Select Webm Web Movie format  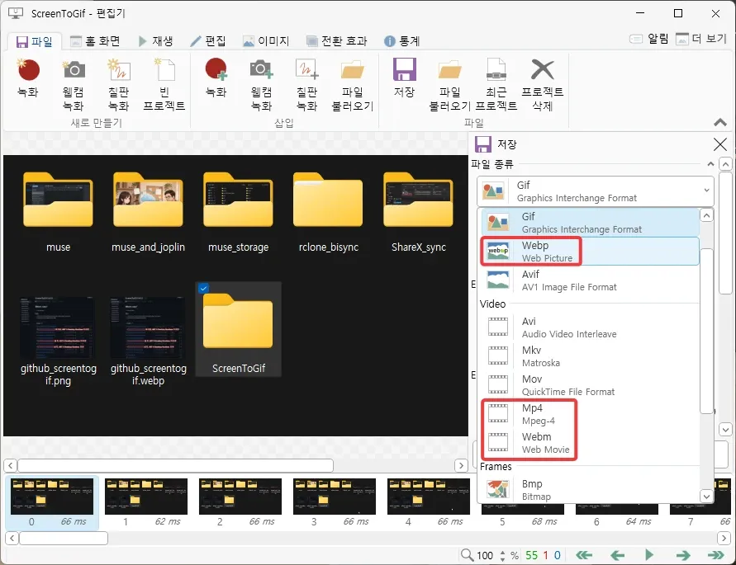click(590, 443)
